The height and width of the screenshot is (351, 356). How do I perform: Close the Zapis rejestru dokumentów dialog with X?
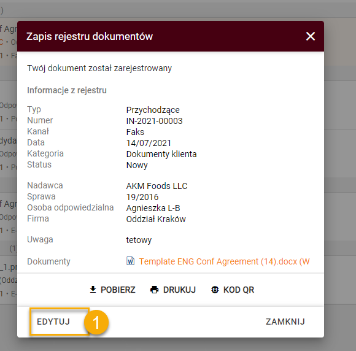(x=310, y=36)
